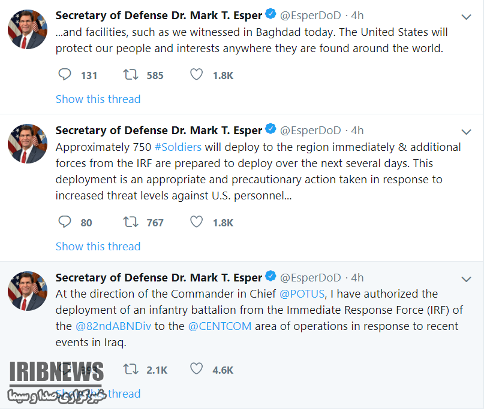Expand the second tweet's more-options arrow
The image size is (484, 409).
(x=466, y=132)
